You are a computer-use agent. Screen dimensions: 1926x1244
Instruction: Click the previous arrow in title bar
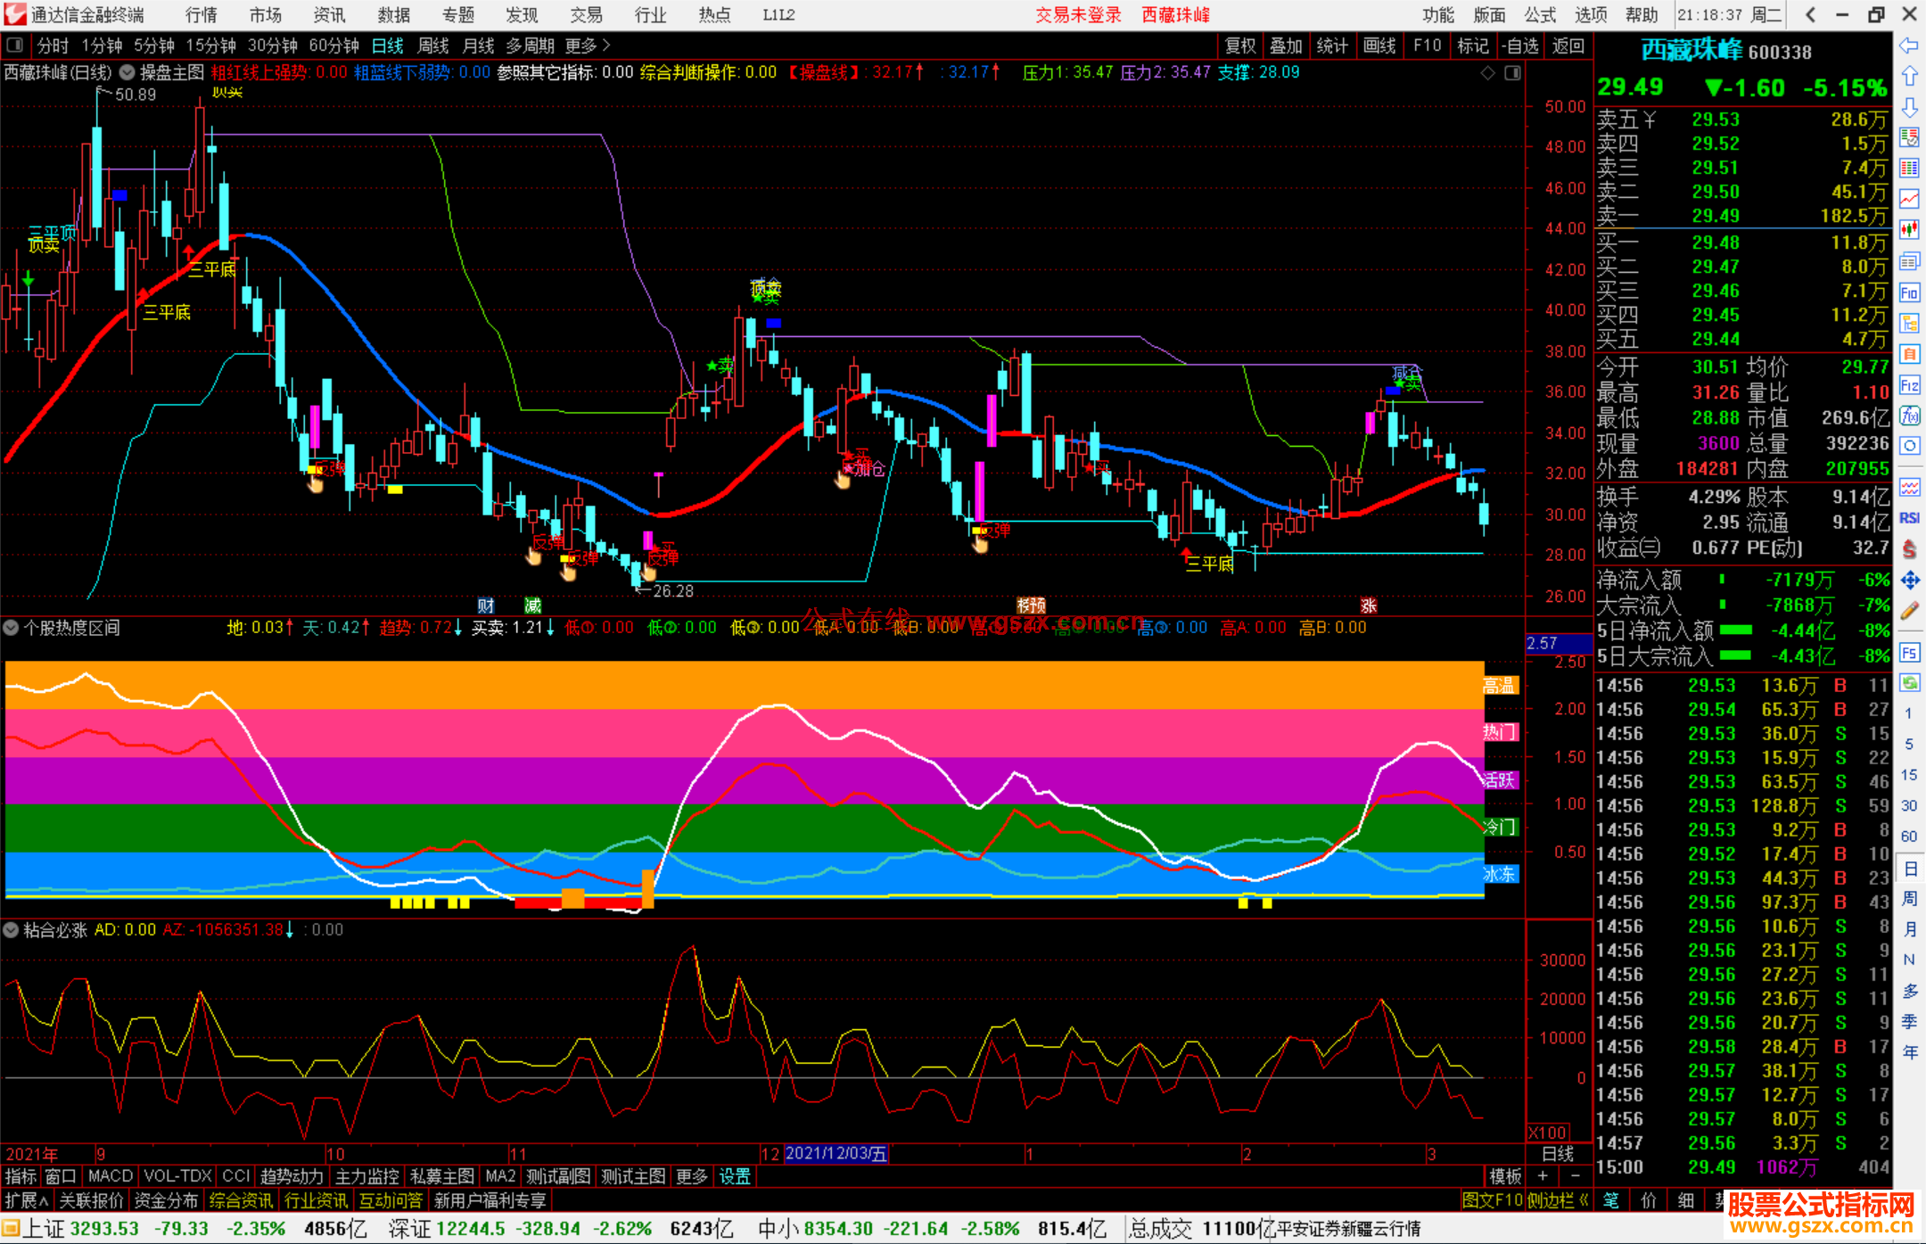click(x=1810, y=14)
